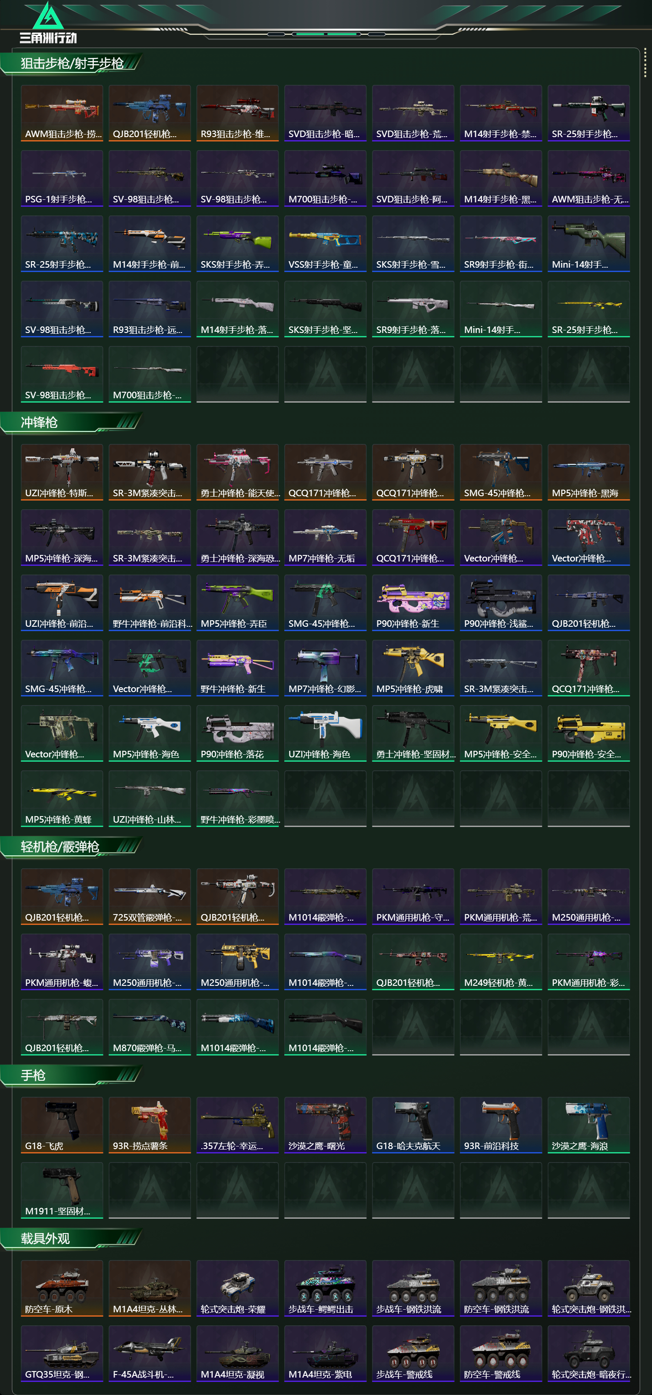Select the 防空车-原木 vehicle skin

pos(62,1288)
